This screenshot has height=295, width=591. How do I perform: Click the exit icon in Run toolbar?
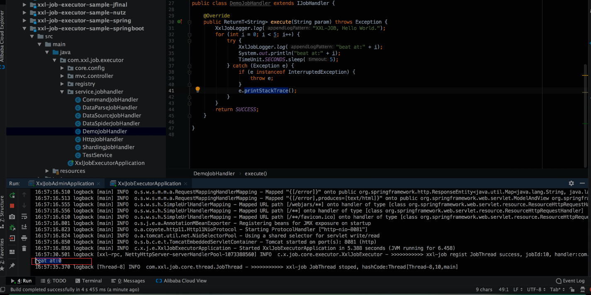click(12, 238)
